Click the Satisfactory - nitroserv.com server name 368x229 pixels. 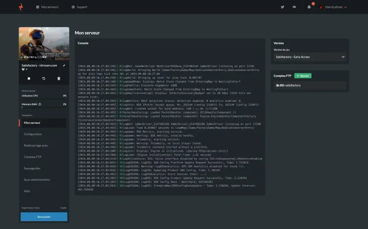[x=39, y=66]
